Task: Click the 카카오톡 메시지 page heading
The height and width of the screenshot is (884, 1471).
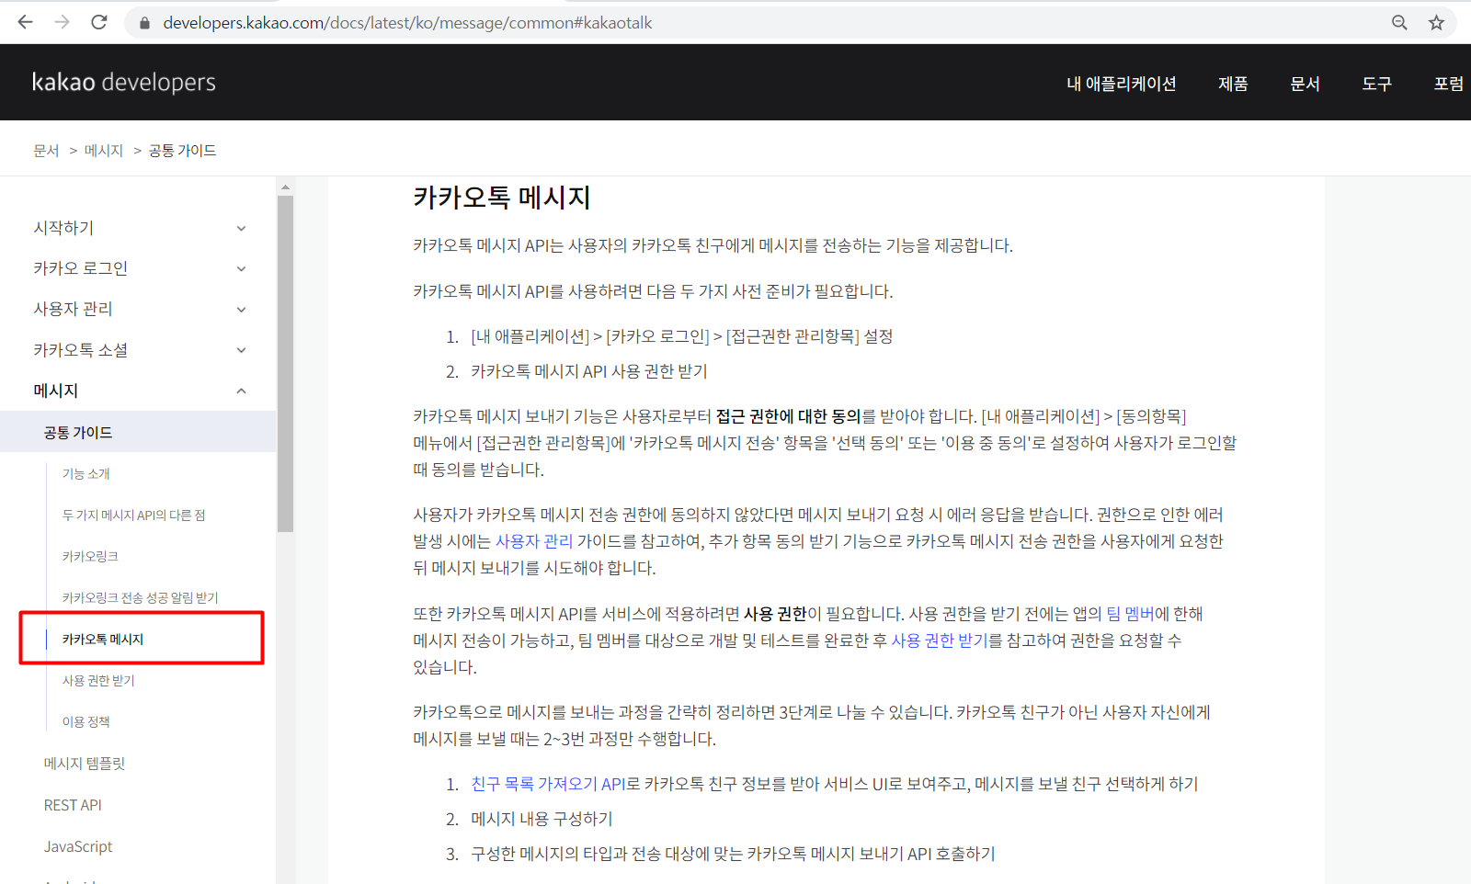Action: pos(502,198)
